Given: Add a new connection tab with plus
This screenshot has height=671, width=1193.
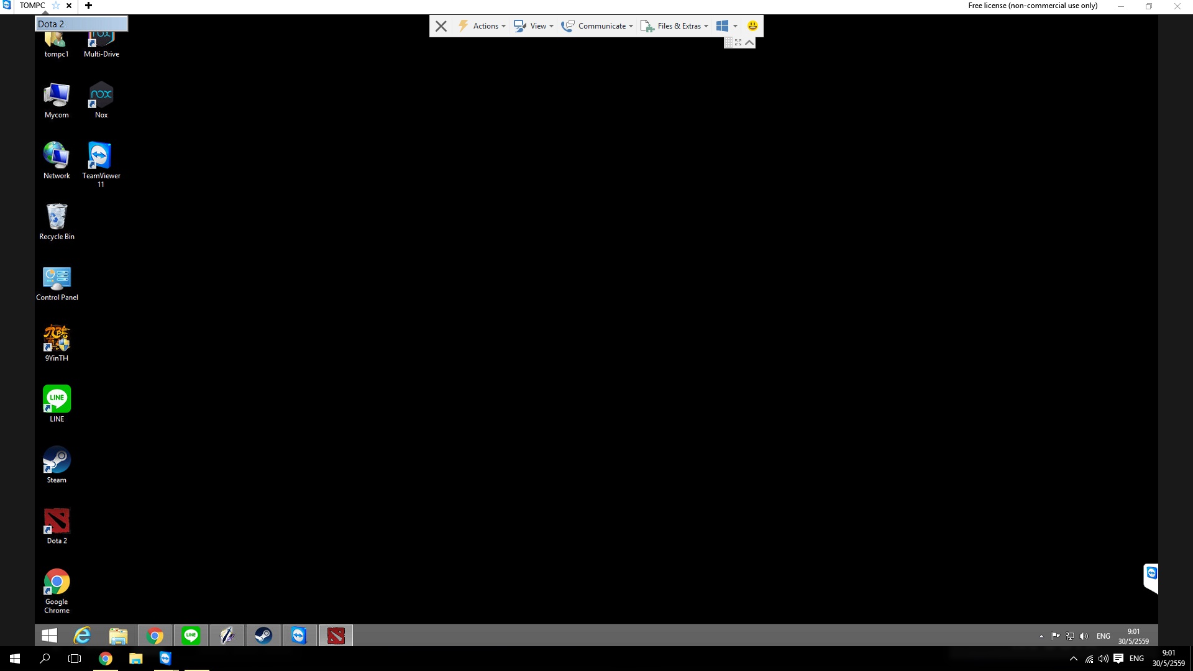Looking at the screenshot, I should (88, 6).
